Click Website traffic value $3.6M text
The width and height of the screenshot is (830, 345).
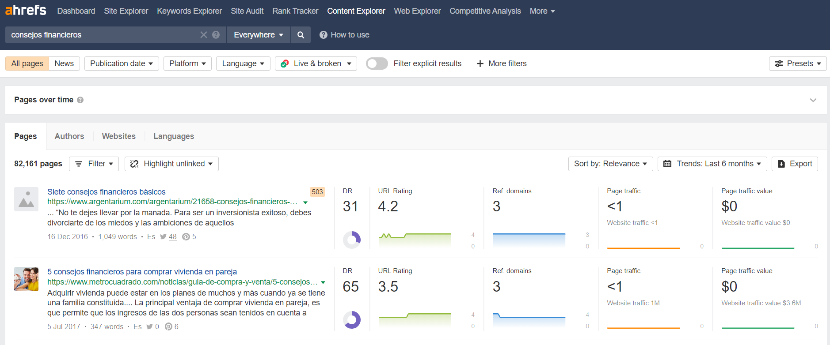(761, 303)
